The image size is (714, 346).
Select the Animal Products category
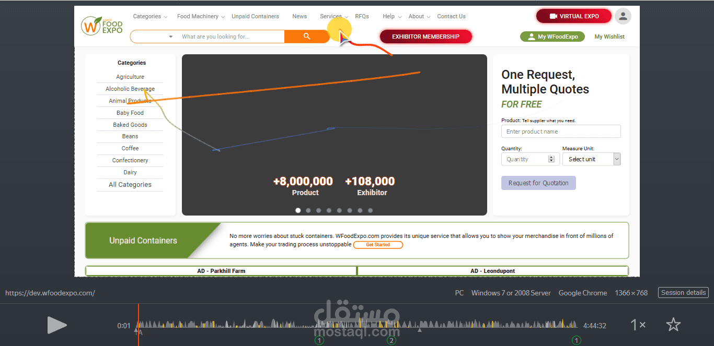tap(130, 101)
